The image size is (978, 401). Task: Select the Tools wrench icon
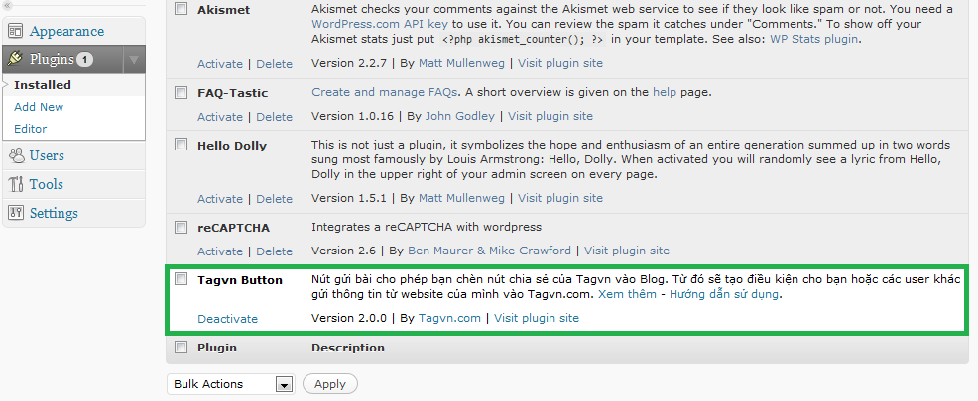(x=16, y=184)
